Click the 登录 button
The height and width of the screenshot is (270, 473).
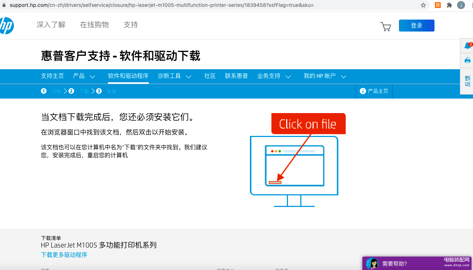(417, 26)
